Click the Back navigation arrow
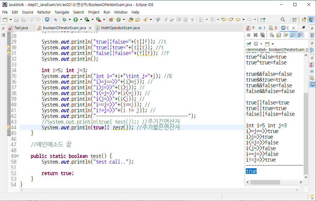This screenshot has width=316, height=201. 238,20
